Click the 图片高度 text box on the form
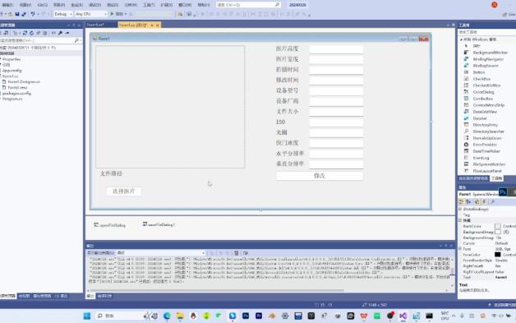Screen dimensions: 516x323 pos(336,49)
